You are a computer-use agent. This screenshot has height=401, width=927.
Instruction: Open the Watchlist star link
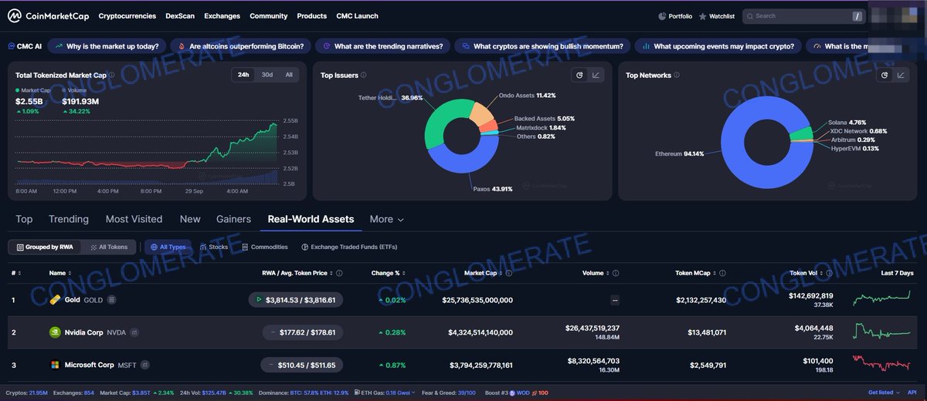tap(716, 15)
